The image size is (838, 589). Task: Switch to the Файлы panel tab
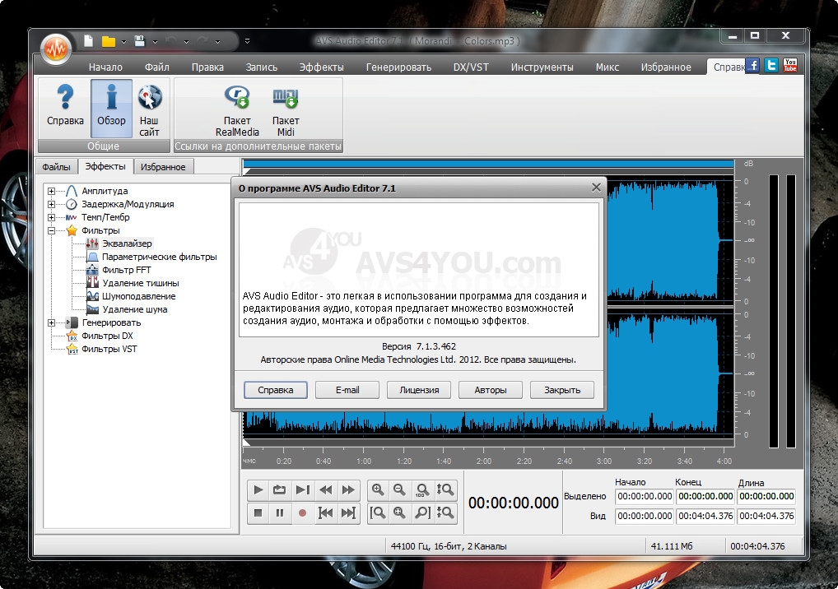point(57,167)
